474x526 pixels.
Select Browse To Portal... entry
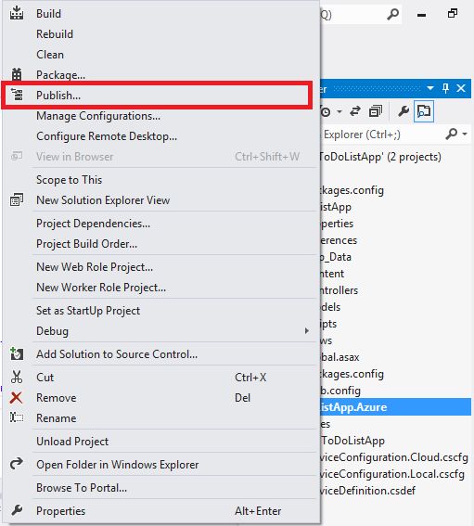[82, 488]
